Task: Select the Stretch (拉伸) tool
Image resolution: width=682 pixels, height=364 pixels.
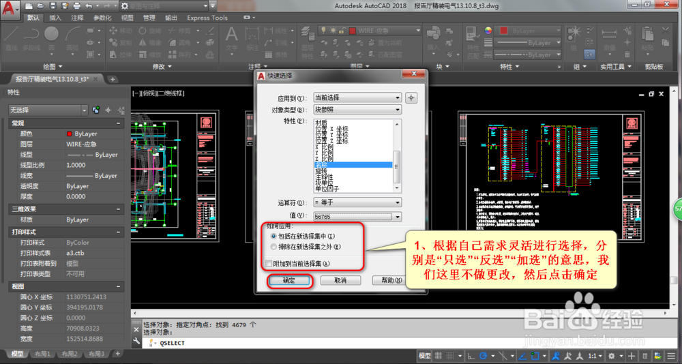Action: 121,55
